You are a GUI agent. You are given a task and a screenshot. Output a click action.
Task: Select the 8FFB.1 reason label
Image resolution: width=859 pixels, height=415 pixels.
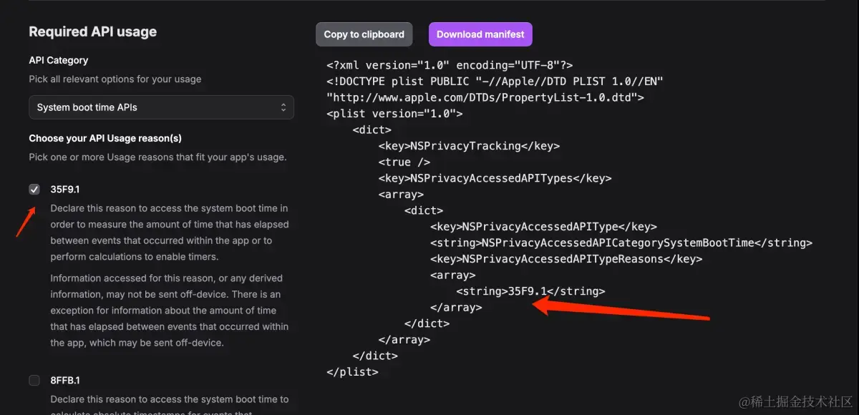click(65, 381)
